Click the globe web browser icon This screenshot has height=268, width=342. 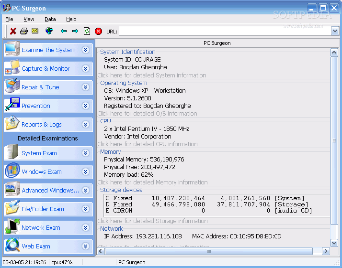[49, 31]
